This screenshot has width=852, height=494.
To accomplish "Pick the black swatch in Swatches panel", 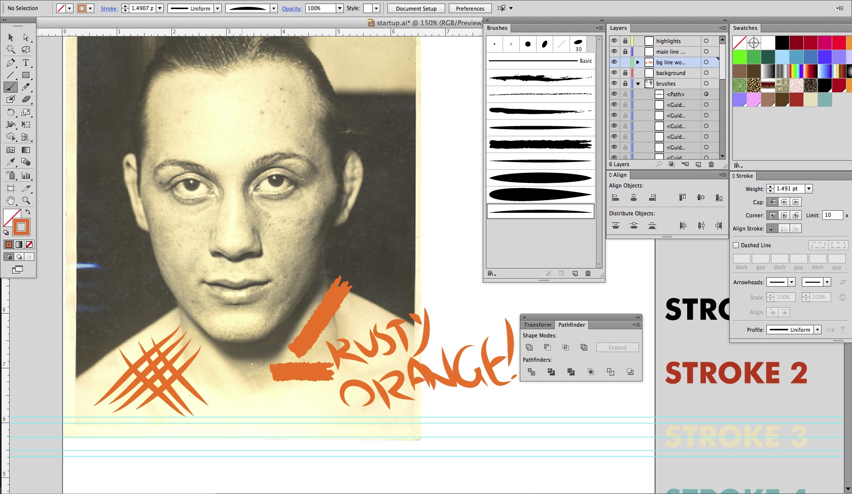I will point(782,43).
